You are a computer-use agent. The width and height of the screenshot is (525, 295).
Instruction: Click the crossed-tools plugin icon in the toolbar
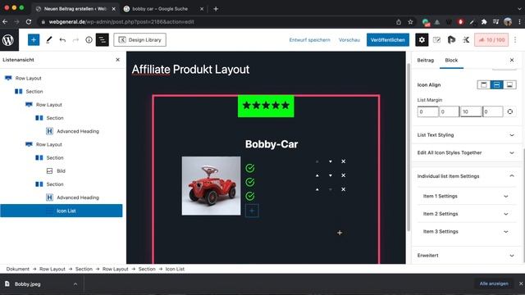pyautogui.click(x=466, y=40)
